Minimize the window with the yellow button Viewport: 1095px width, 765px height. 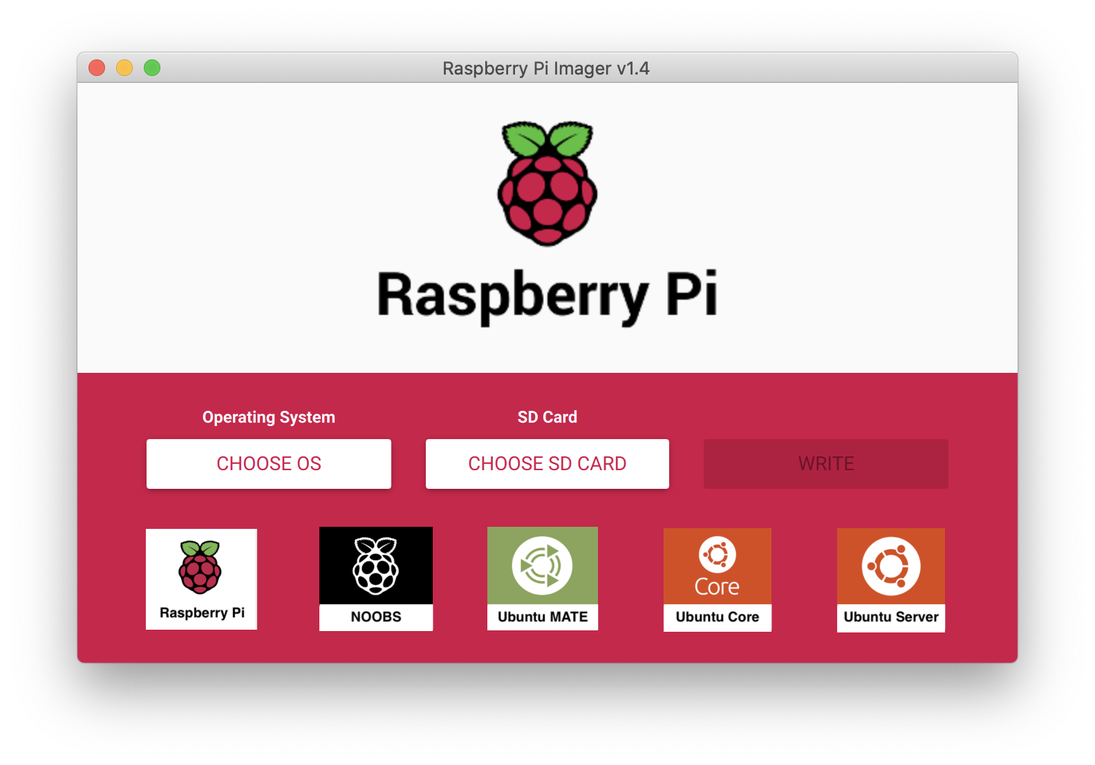coord(124,68)
